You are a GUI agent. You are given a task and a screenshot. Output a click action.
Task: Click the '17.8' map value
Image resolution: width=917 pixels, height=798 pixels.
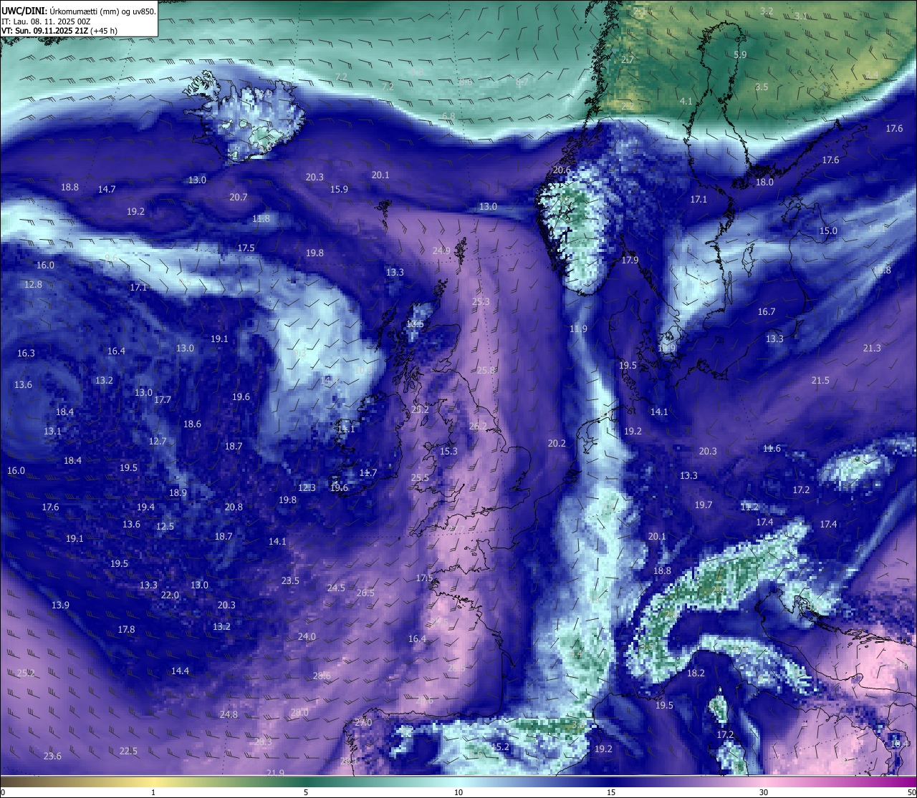126,629
